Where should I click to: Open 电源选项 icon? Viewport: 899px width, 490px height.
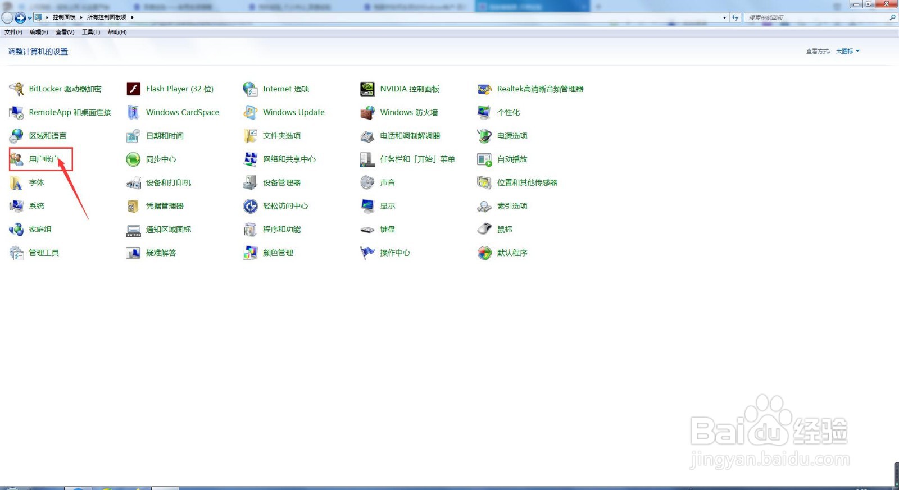(484, 136)
